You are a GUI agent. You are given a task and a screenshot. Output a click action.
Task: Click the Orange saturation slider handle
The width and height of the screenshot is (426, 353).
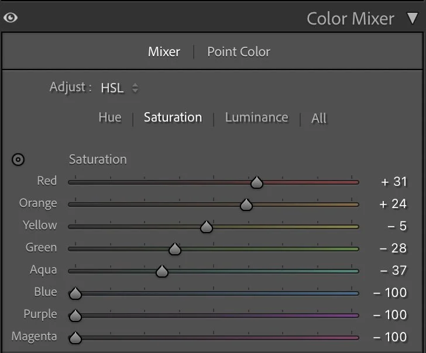click(x=246, y=205)
